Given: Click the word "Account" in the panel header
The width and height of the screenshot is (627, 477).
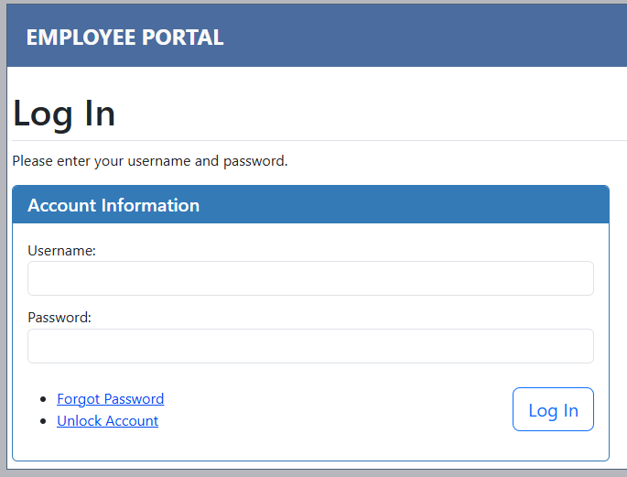Looking at the screenshot, I should (61, 205).
